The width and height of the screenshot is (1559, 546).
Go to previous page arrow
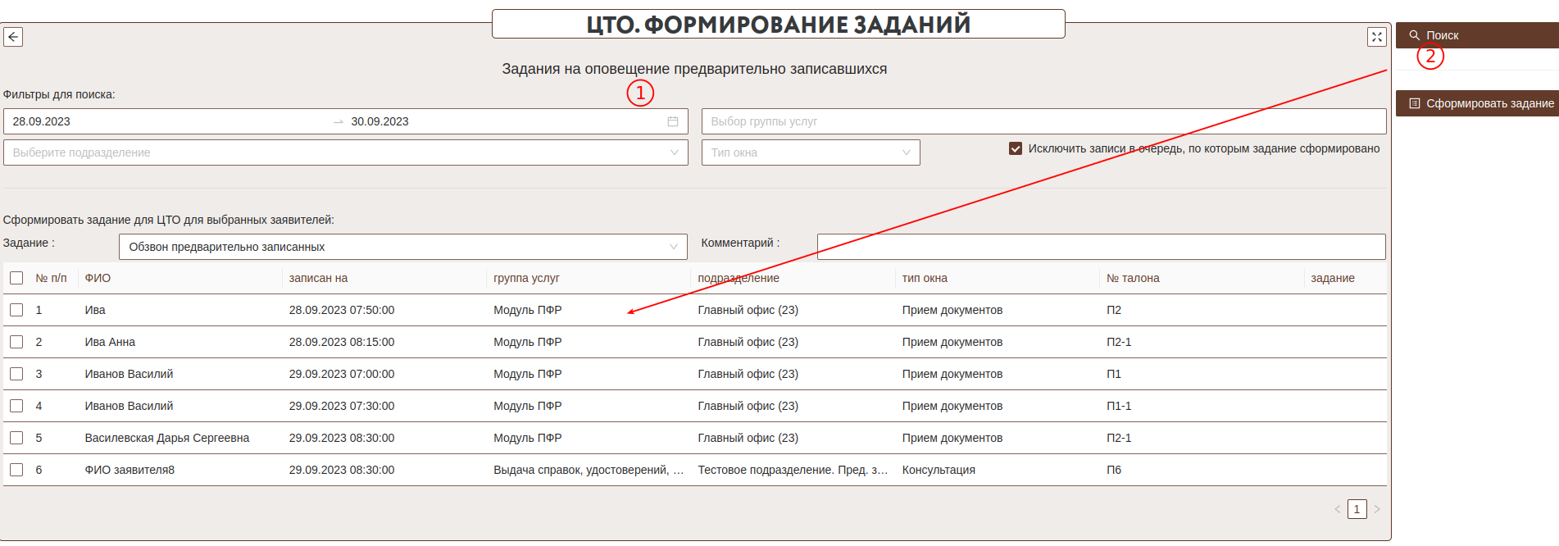pos(1337,509)
